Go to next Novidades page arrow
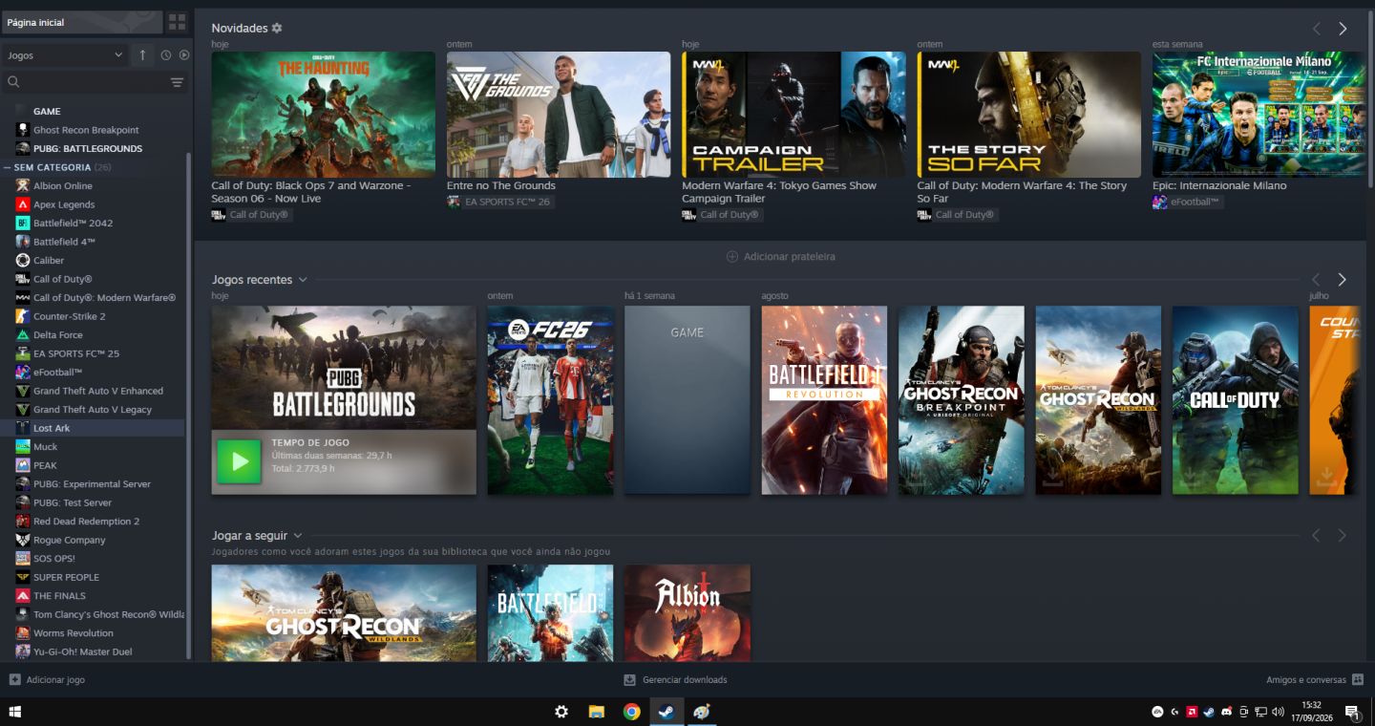Screen dimensions: 1375x726 [x=1343, y=29]
